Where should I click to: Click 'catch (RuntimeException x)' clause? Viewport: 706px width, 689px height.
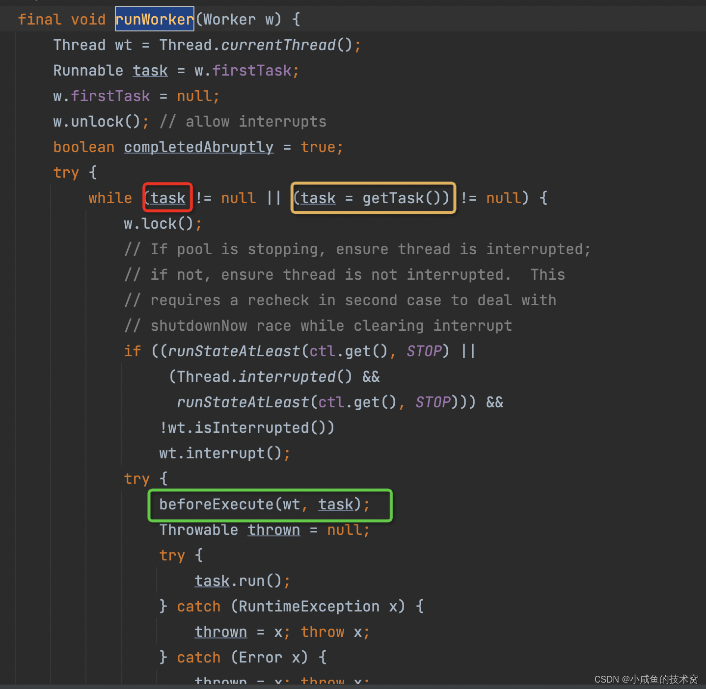(x=291, y=607)
